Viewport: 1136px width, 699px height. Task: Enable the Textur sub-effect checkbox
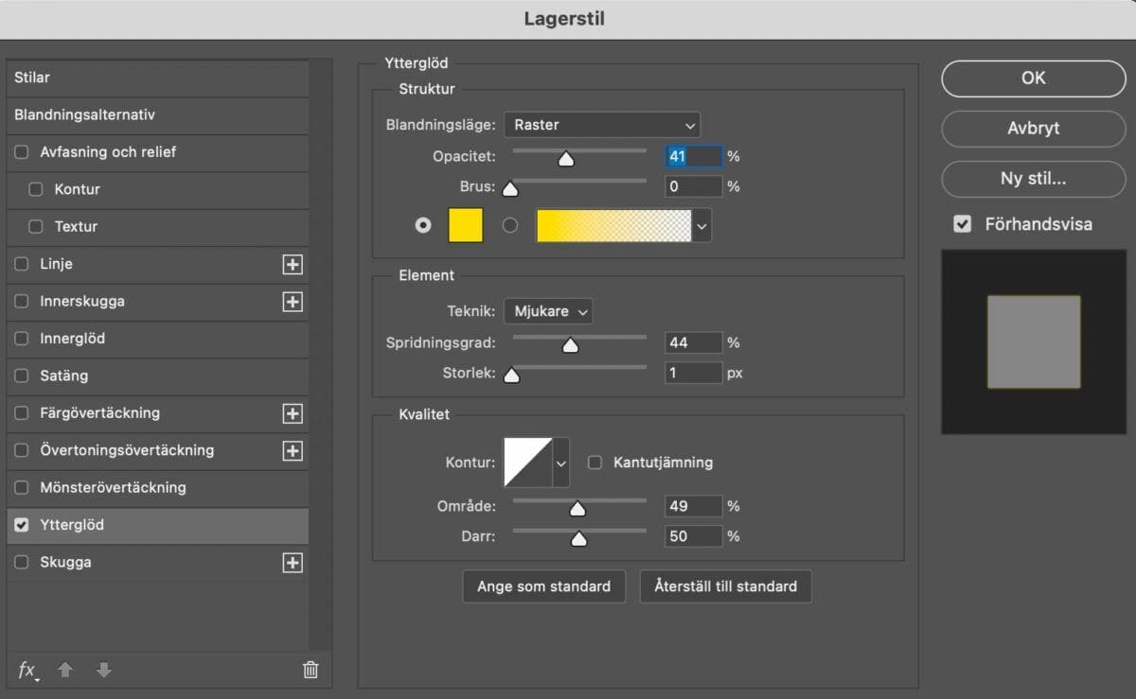click(36, 227)
